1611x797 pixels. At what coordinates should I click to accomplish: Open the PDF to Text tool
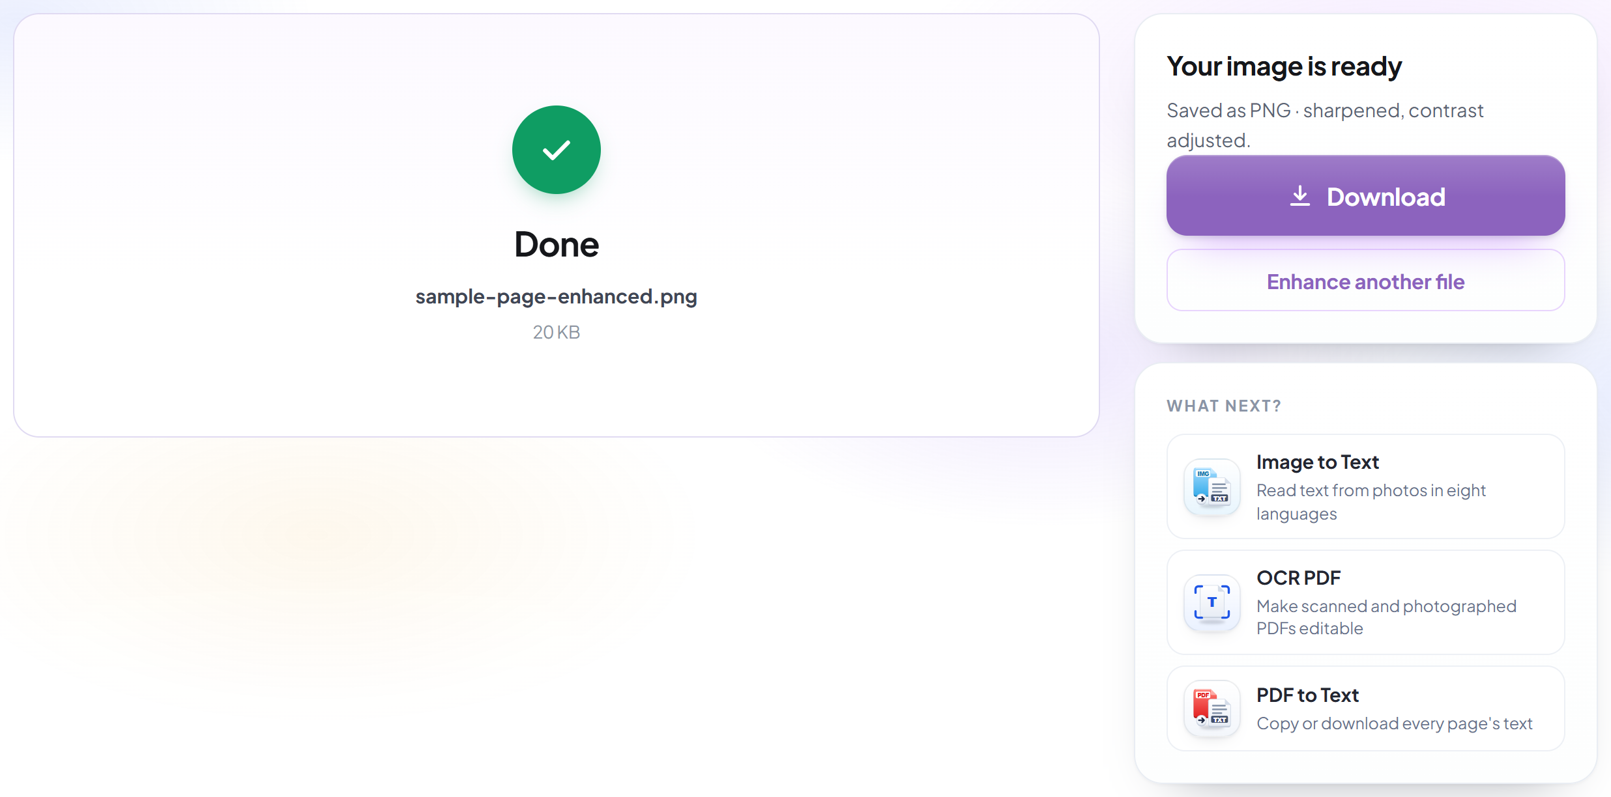point(1365,708)
